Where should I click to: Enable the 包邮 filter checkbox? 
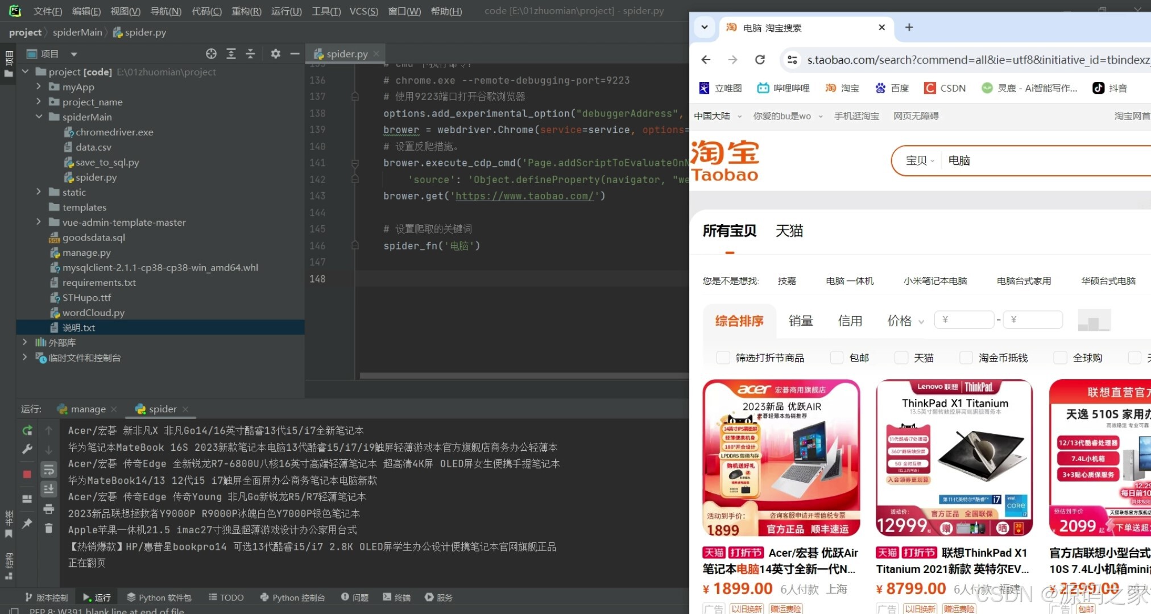click(x=837, y=358)
